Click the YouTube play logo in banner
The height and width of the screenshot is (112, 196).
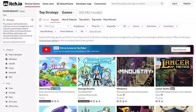[46, 50]
